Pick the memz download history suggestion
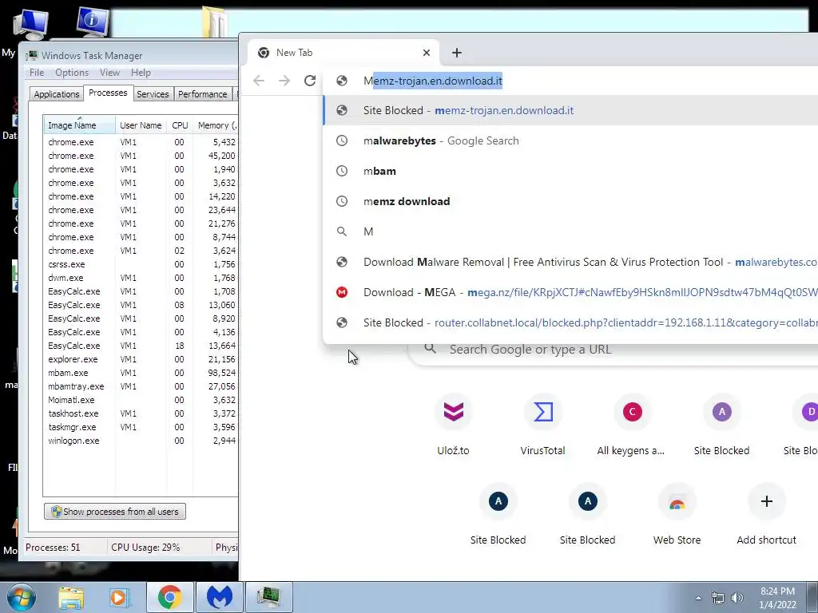Image resolution: width=818 pixels, height=613 pixels. [x=571, y=201]
